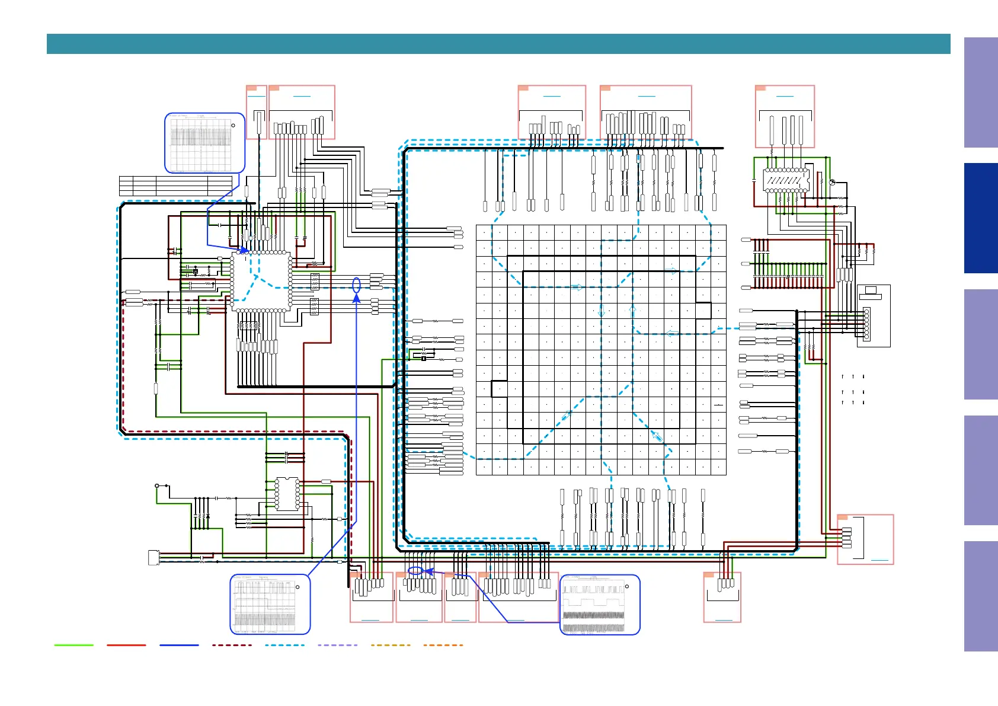Open the bottom-left waveform thumbnail
998x706 pixels.
270,604
